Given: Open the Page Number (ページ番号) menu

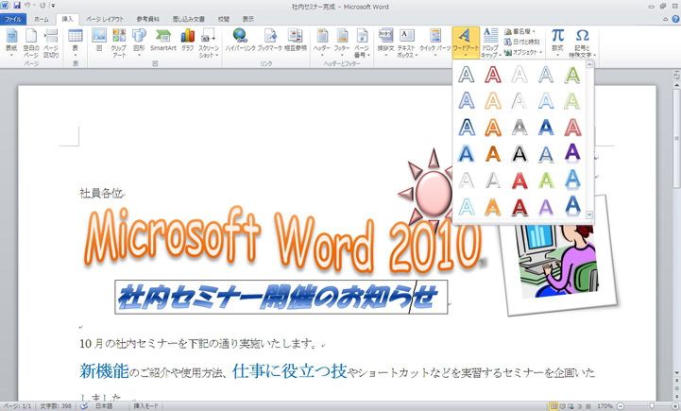Looking at the screenshot, I should coord(362,43).
